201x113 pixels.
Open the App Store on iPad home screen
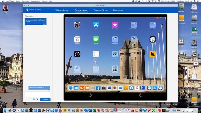tap(96, 25)
